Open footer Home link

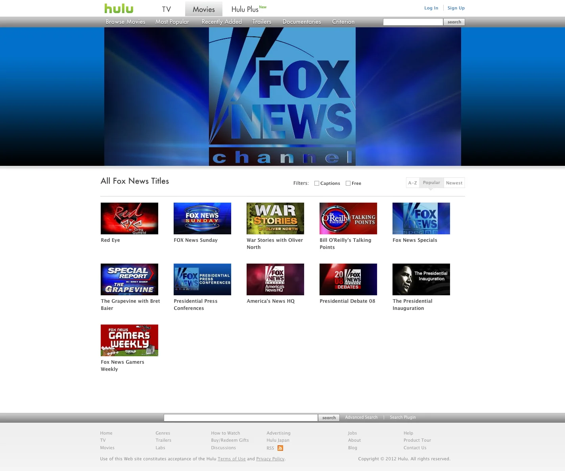pos(106,433)
